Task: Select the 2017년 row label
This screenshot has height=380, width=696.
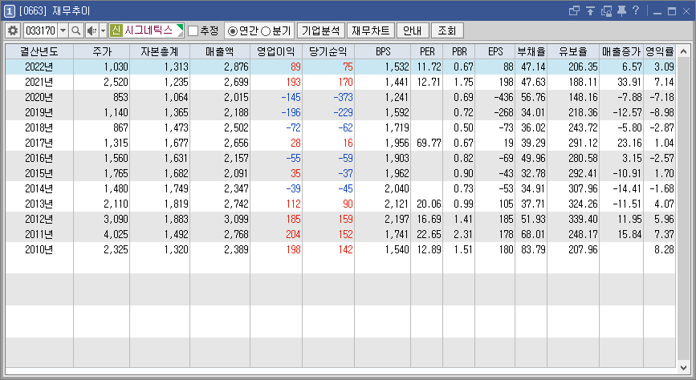Action: click(x=39, y=143)
